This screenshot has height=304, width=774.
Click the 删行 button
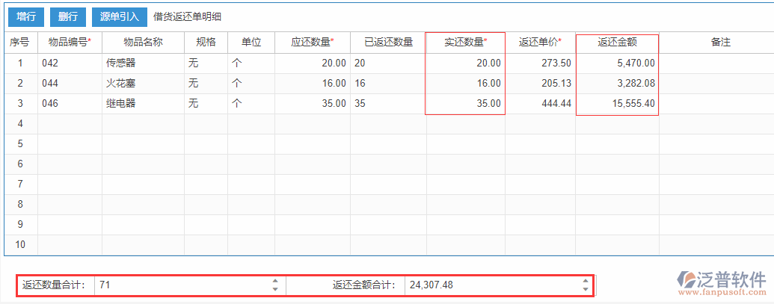click(68, 16)
